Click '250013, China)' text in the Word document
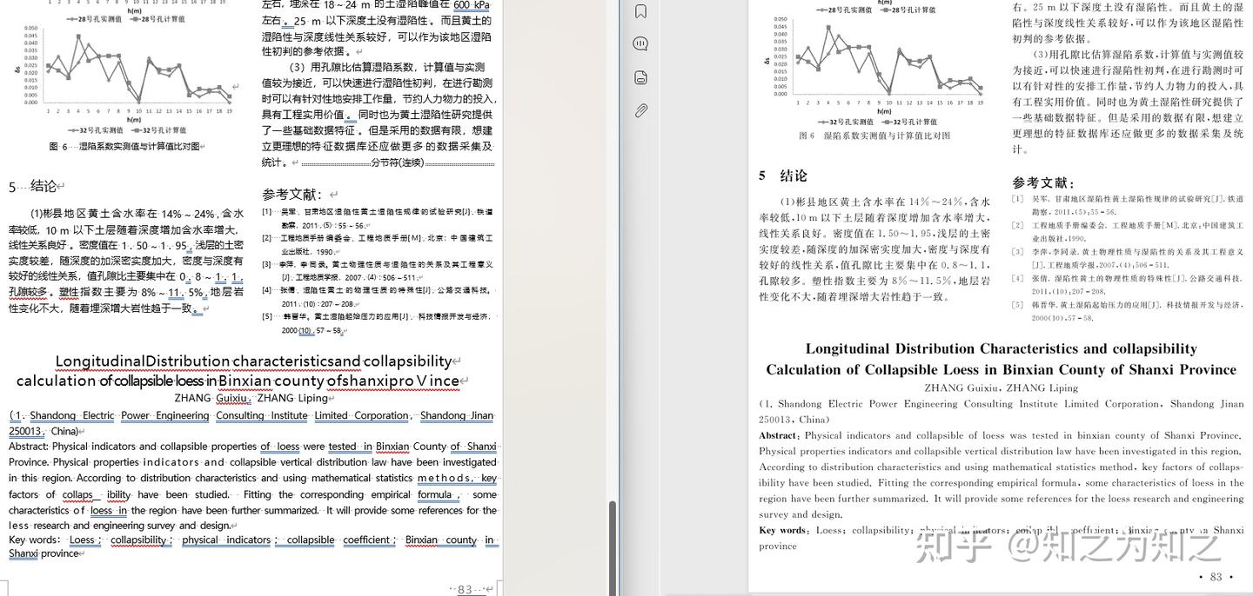This screenshot has width=1253, height=596. (44, 431)
